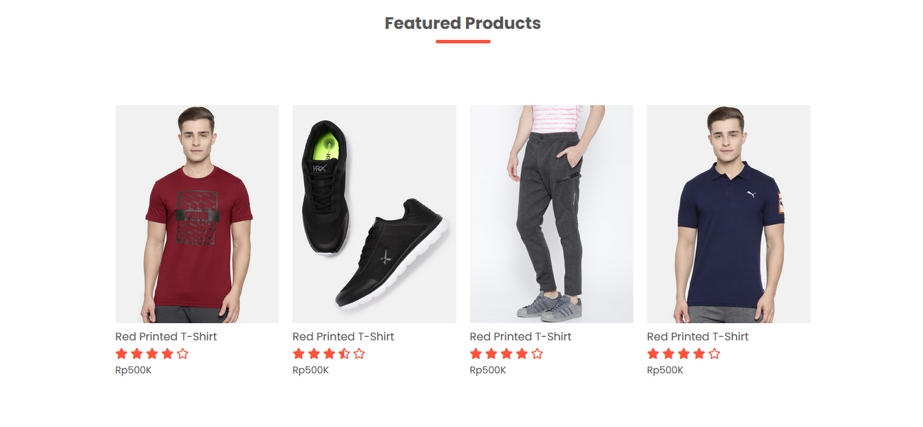Viewport: 923px width, 427px height.
Task: Click the second star under the navy polo
Action: click(668, 354)
